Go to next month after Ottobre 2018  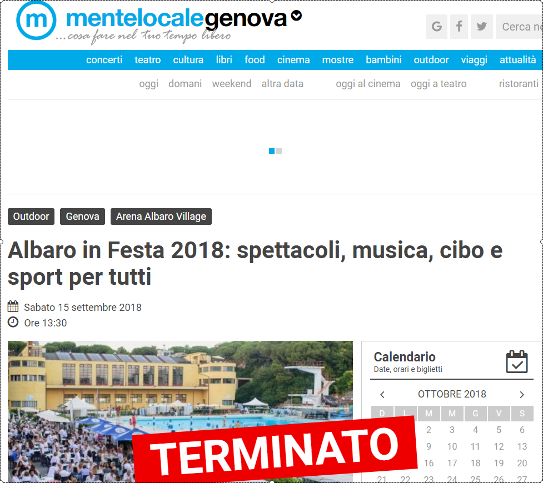[x=522, y=394]
